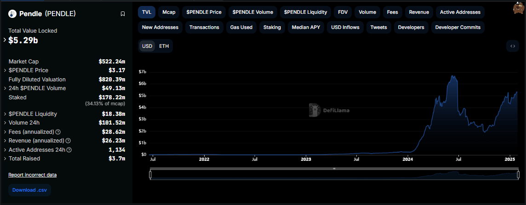526x205 pixels.
Task: Toggle the Revenue chart metric
Action: tap(419, 12)
